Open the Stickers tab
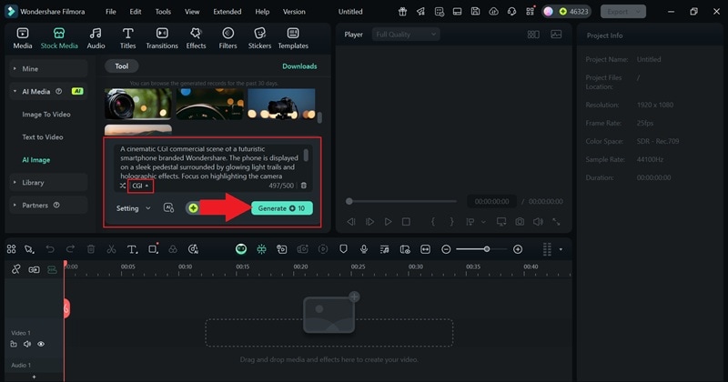Image resolution: width=728 pixels, height=382 pixels. pos(259,38)
